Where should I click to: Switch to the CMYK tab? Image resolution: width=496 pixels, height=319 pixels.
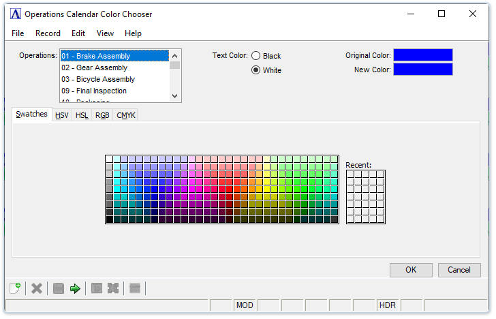pyautogui.click(x=126, y=115)
